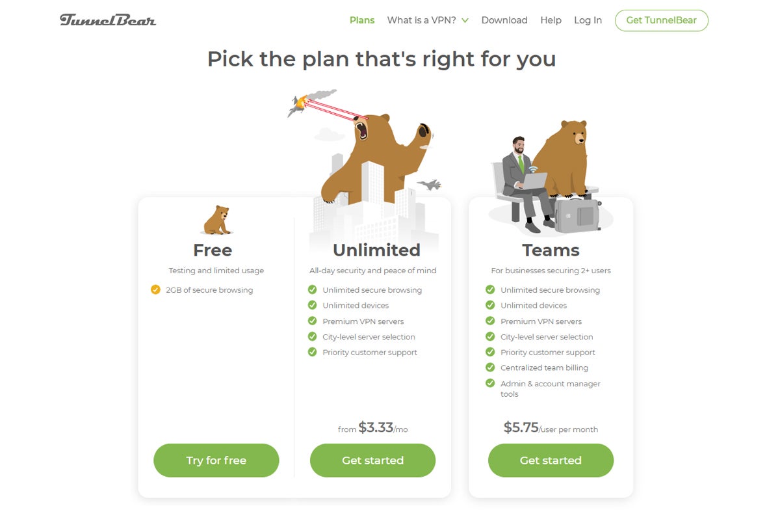The height and width of the screenshot is (523, 780).
Task: Go to the Download page
Action: coord(504,20)
